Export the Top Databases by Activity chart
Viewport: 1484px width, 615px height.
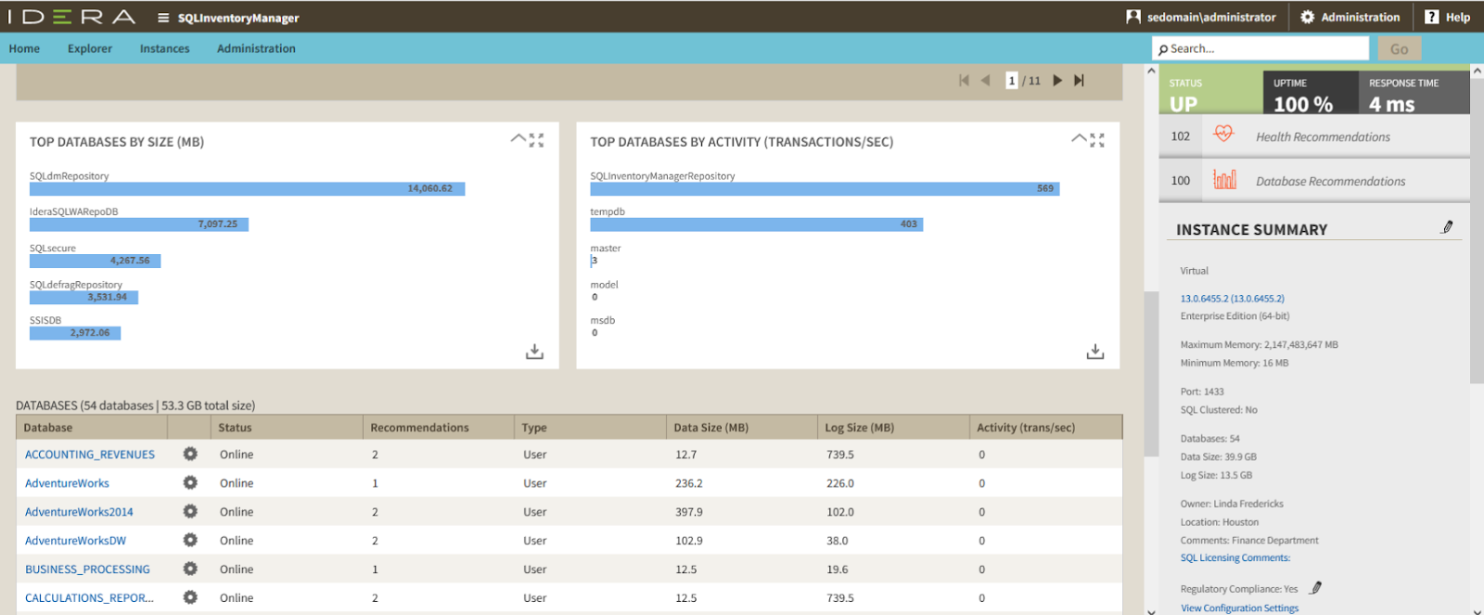point(1095,352)
